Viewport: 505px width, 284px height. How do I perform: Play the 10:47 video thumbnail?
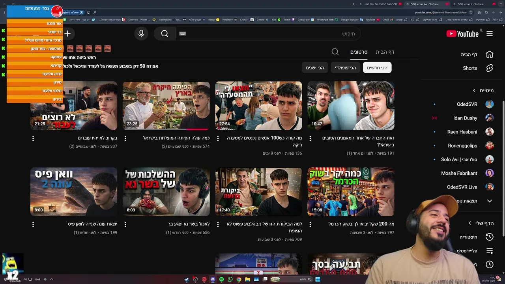coord(351,106)
